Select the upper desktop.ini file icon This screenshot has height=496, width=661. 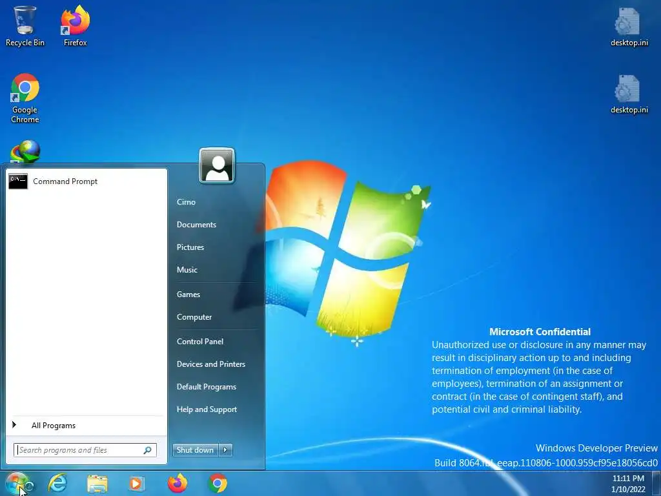coord(629,26)
